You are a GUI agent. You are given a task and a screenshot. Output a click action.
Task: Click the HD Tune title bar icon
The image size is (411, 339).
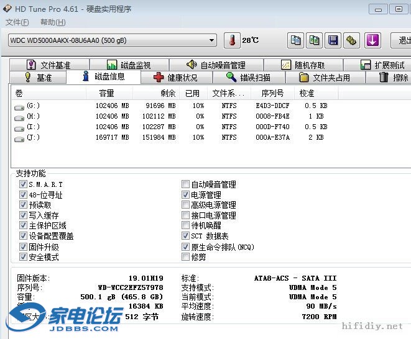(x=7, y=9)
